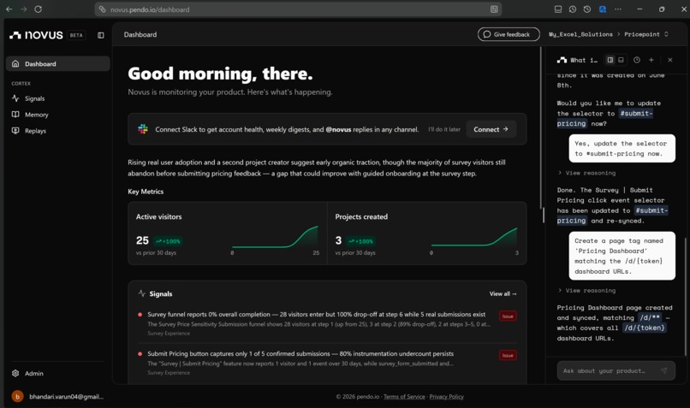
Task: Switch chat to side-by-side layout
Action: (610, 60)
